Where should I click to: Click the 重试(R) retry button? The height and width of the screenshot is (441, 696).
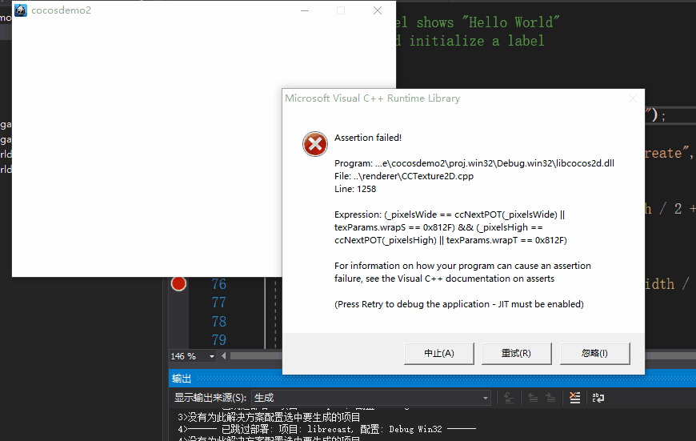coord(517,354)
